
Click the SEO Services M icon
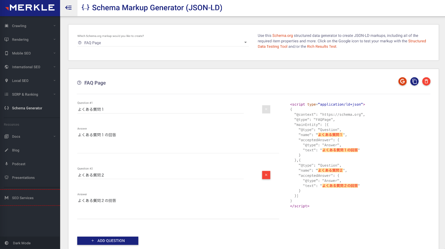(7, 198)
